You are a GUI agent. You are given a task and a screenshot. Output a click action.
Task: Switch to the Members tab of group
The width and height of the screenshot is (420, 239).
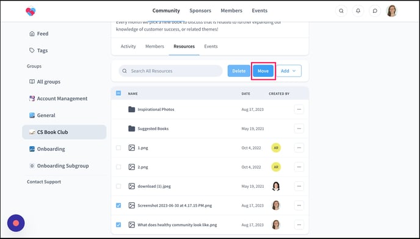[x=154, y=46]
